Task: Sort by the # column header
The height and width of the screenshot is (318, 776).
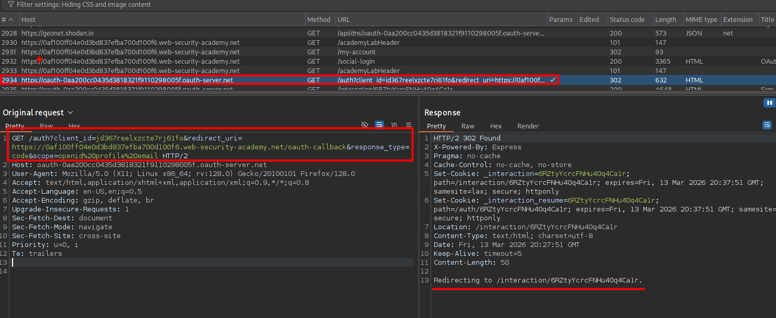Action: (x=4, y=19)
